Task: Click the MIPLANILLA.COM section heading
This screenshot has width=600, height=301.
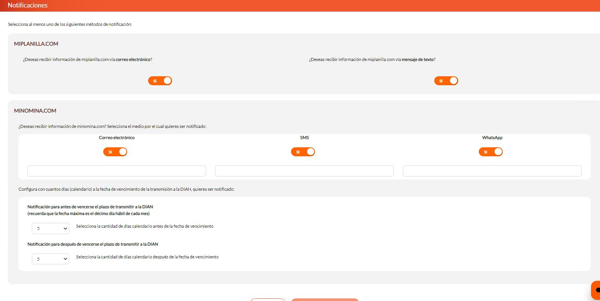Action: (36, 44)
